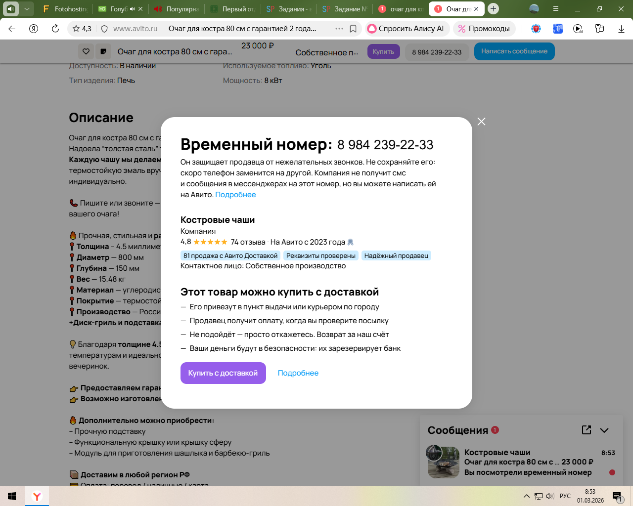The image size is (633, 506).
Task: Click the note icon beside the heart
Action: pos(103,51)
